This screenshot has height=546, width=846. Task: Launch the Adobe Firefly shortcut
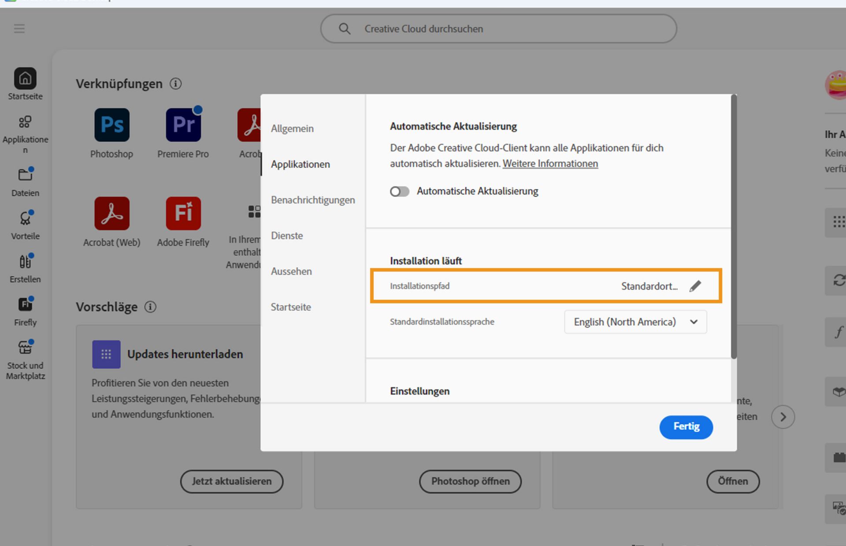[183, 214]
